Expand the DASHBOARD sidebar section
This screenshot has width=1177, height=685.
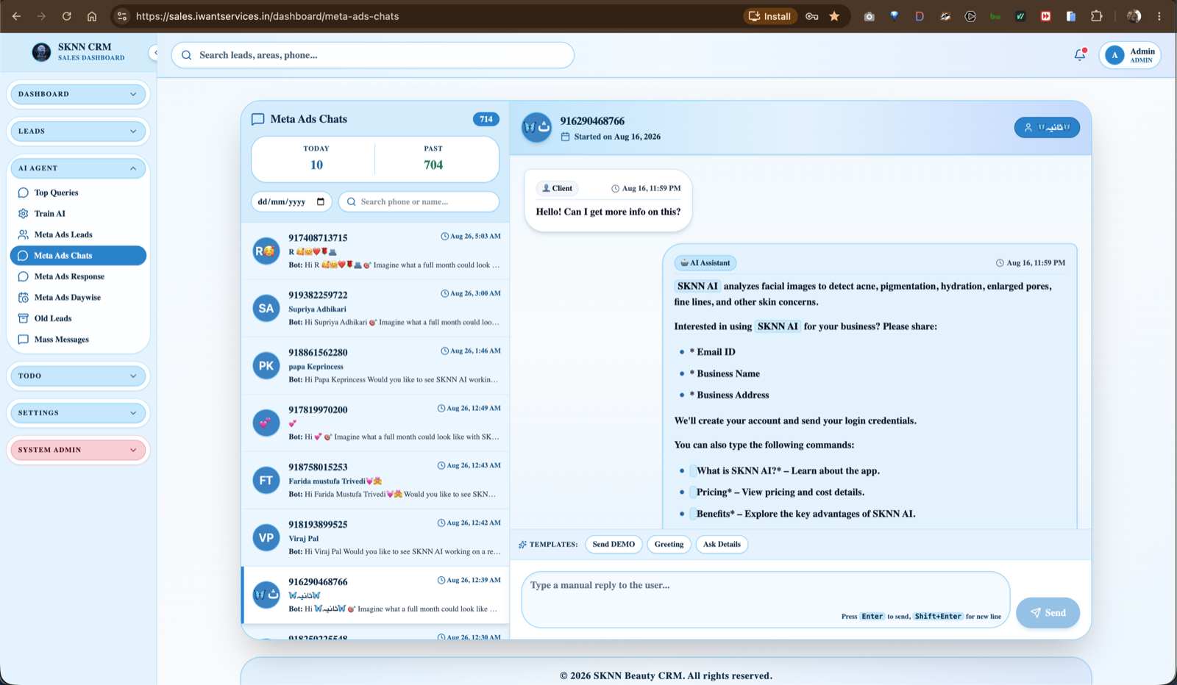point(78,94)
